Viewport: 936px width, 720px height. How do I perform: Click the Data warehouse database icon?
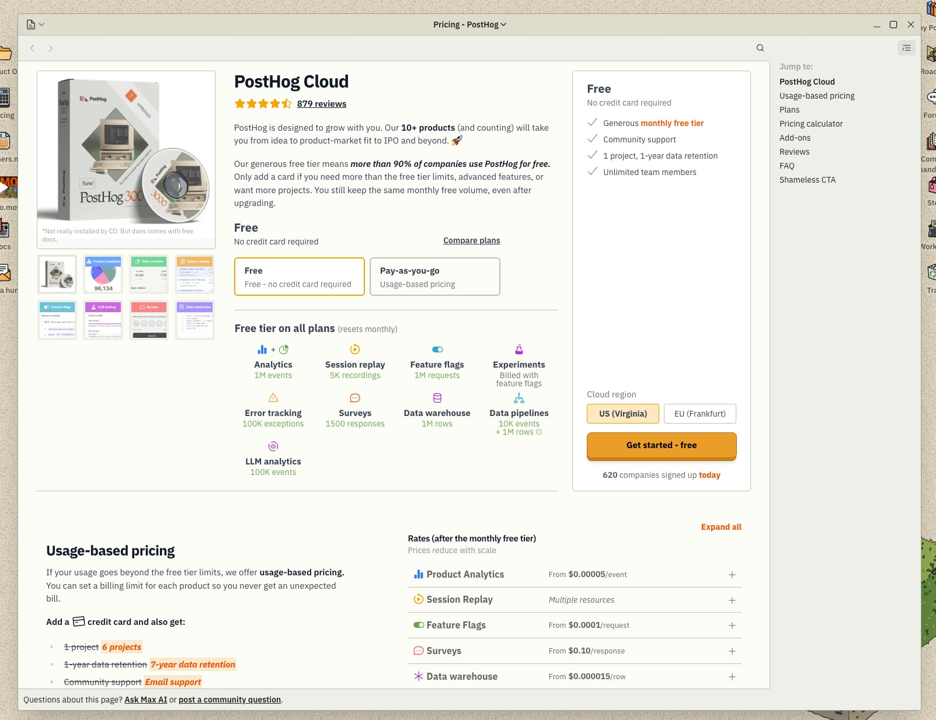click(437, 398)
